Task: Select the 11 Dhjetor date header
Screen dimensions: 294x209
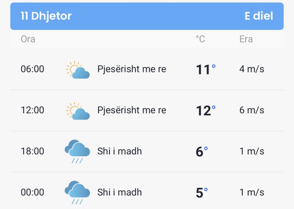Action: [46, 16]
